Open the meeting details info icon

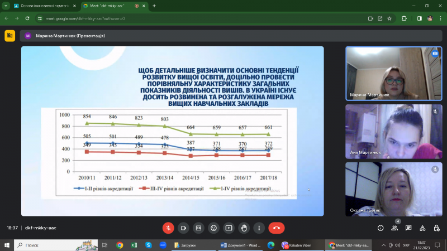pos(381,228)
